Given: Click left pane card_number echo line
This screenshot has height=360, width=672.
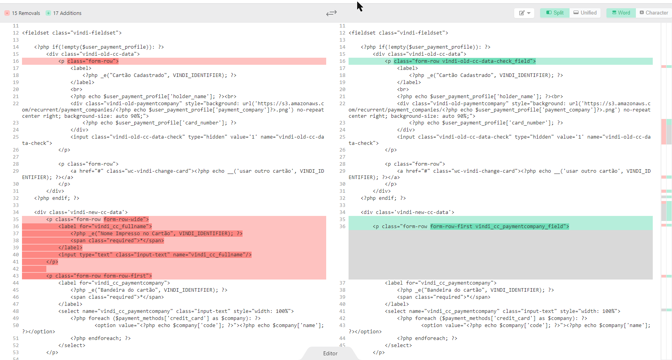Looking at the screenshot, I should click(x=159, y=123).
